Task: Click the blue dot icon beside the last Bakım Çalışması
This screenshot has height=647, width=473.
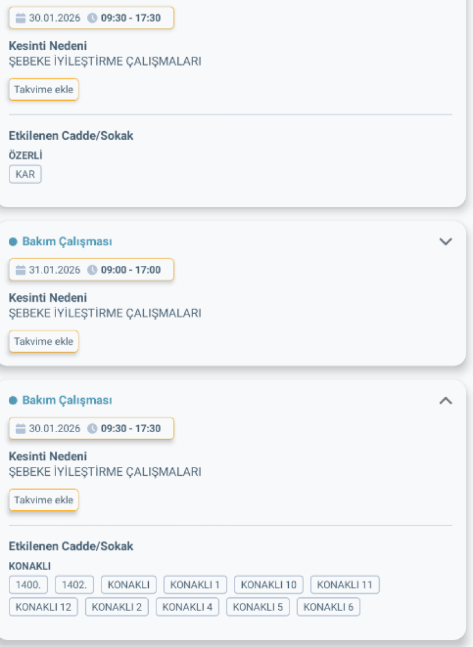Action: pos(13,399)
